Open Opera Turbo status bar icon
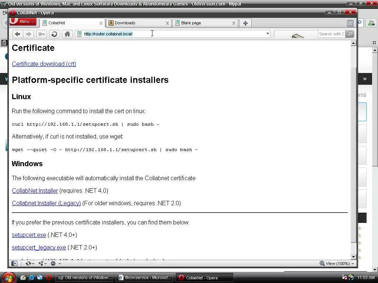 (53, 263)
